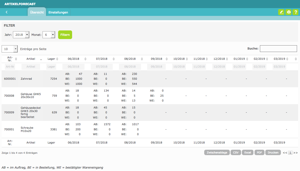The height and width of the screenshot is (171, 300).
Task: Sort table by 09/2018 column arrows
Action: point(167,59)
